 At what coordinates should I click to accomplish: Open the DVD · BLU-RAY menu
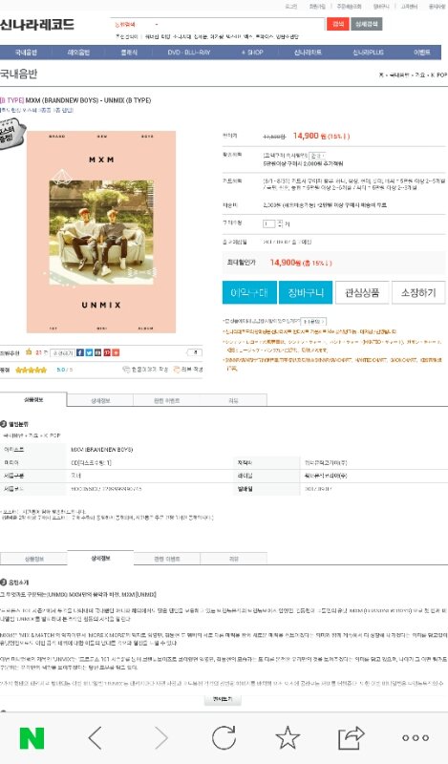(189, 53)
